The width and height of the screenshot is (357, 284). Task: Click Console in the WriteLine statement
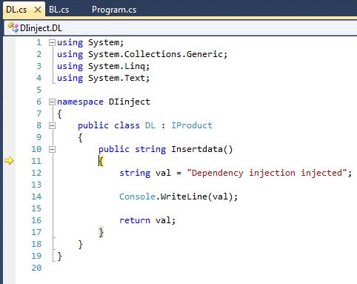click(137, 197)
